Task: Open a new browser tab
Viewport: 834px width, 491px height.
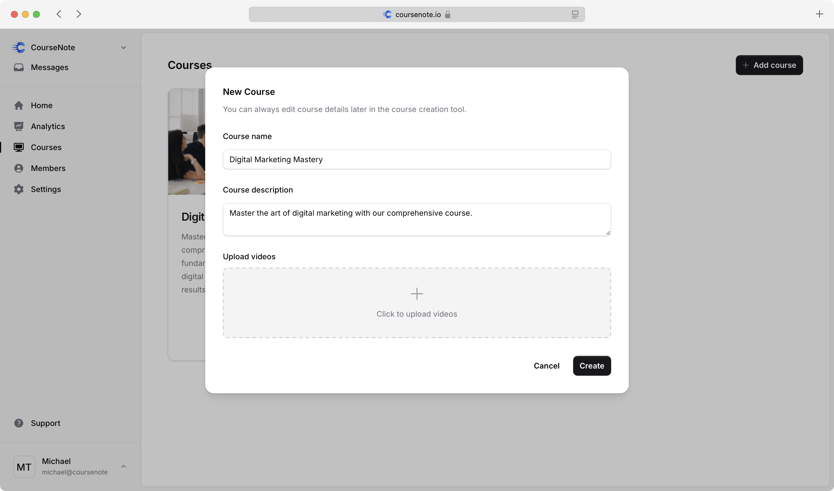Action: (x=819, y=14)
